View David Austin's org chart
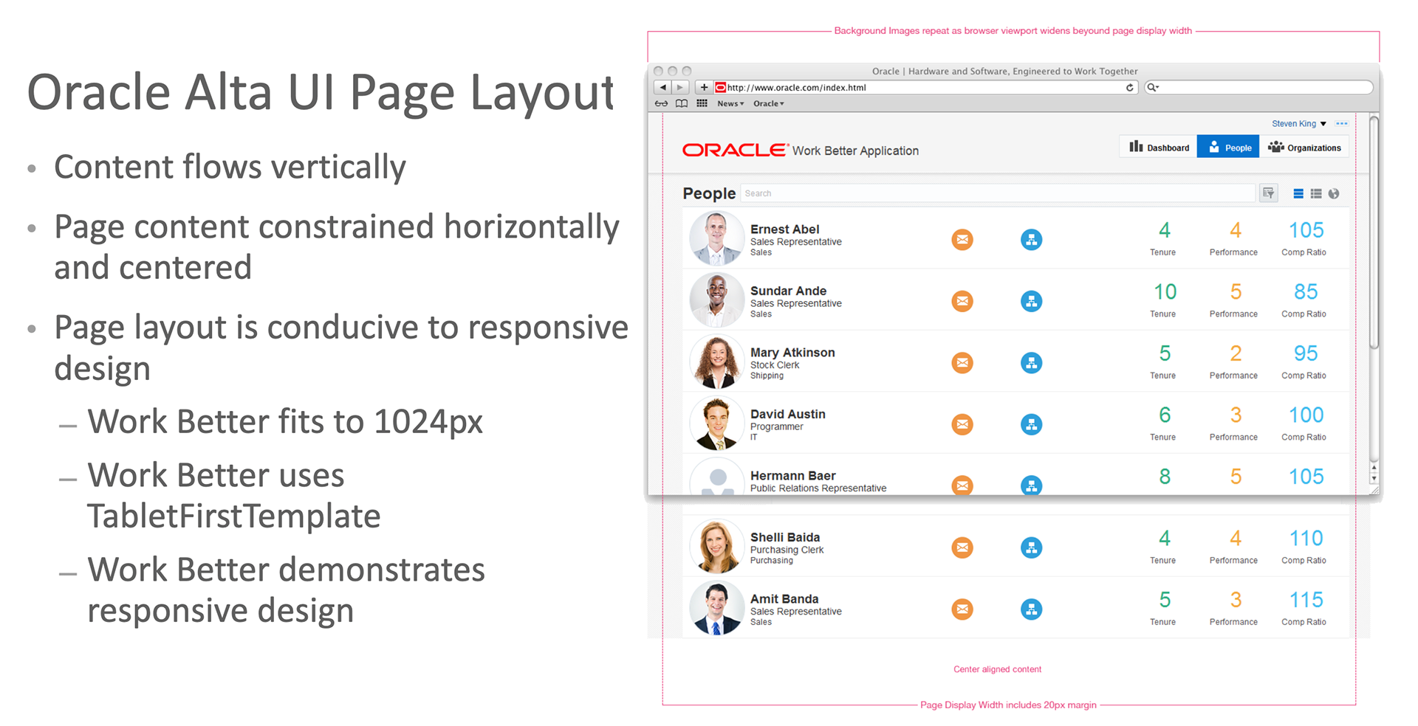The height and width of the screenshot is (726, 1418). point(1031,424)
